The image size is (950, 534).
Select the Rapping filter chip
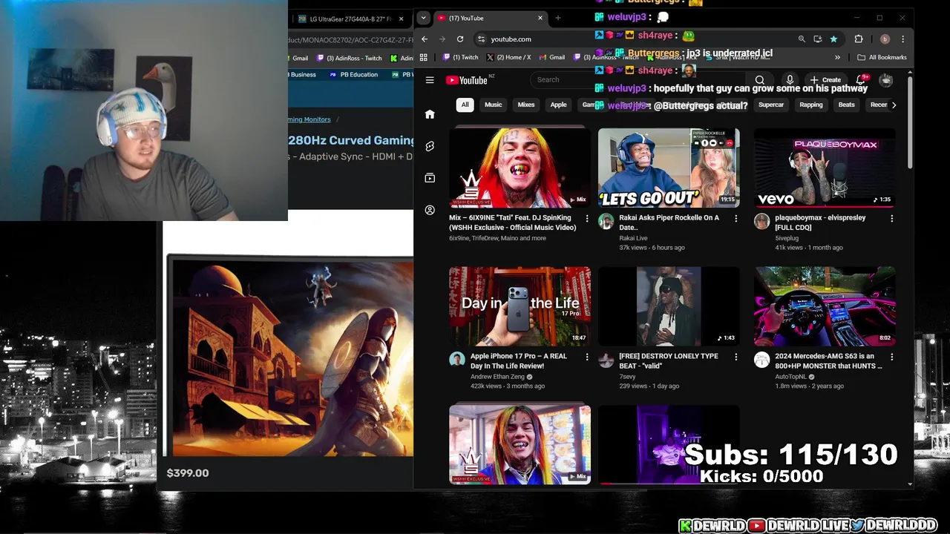tap(811, 105)
